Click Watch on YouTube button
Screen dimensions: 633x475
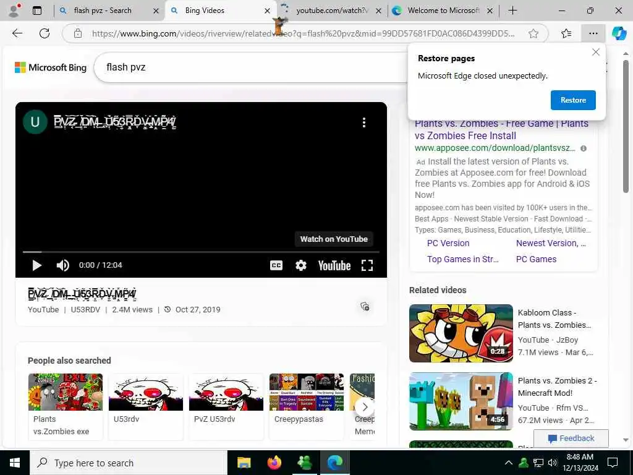334,239
